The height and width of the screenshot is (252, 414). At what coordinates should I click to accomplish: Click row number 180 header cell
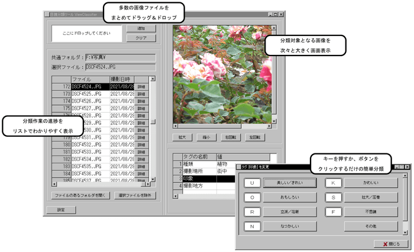click(x=62, y=145)
